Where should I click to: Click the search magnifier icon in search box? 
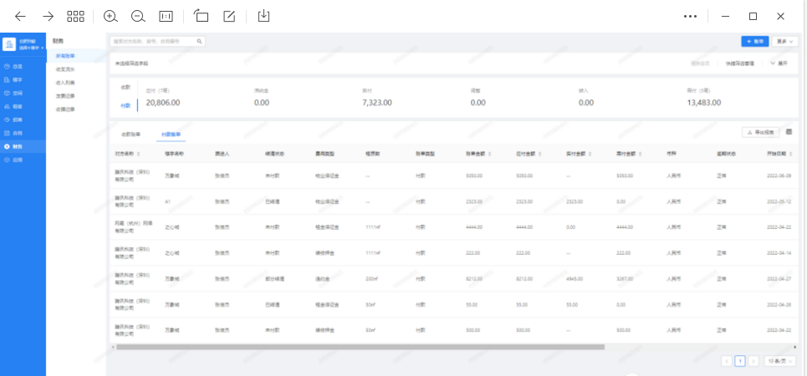click(199, 40)
